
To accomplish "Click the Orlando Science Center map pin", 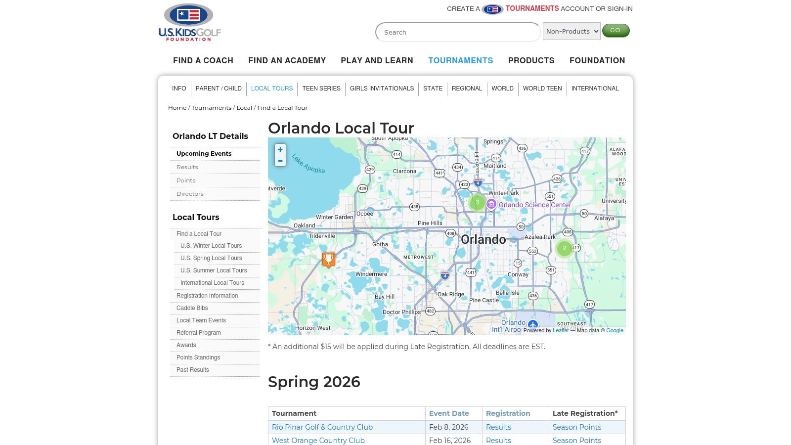I will 491,204.
